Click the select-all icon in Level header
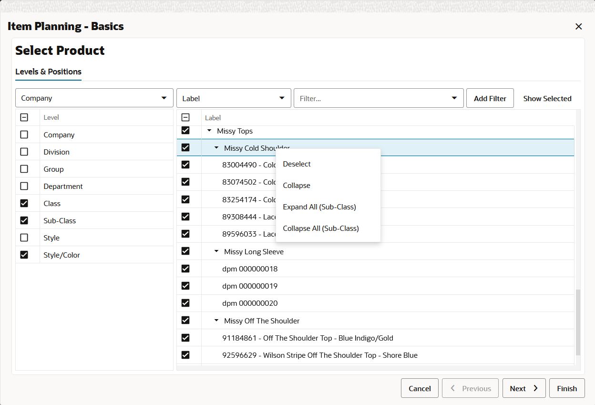Screen dimensions: 595x405 (24, 117)
